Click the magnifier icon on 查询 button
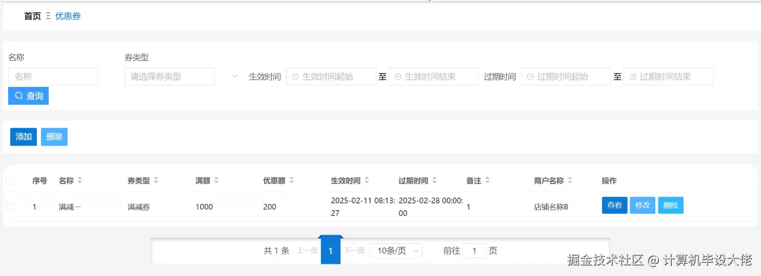The image size is (761, 276). click(x=19, y=96)
